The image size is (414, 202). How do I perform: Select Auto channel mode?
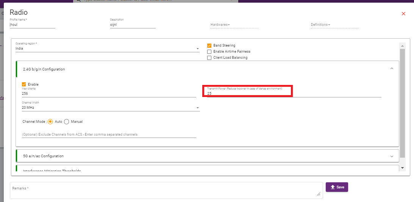click(50, 122)
